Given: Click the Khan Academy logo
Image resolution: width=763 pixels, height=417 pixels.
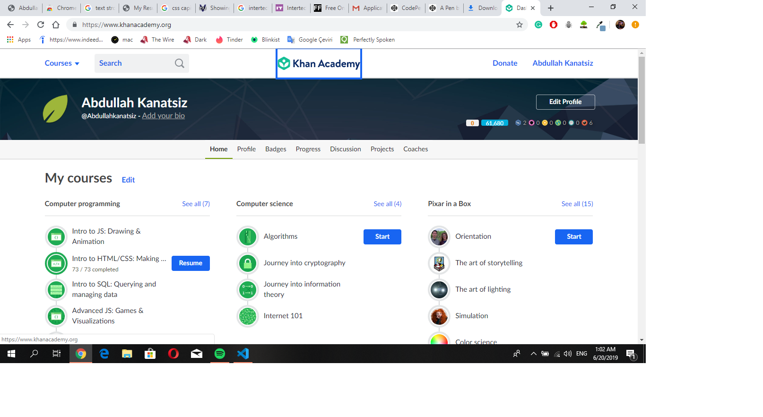Looking at the screenshot, I should click(319, 63).
